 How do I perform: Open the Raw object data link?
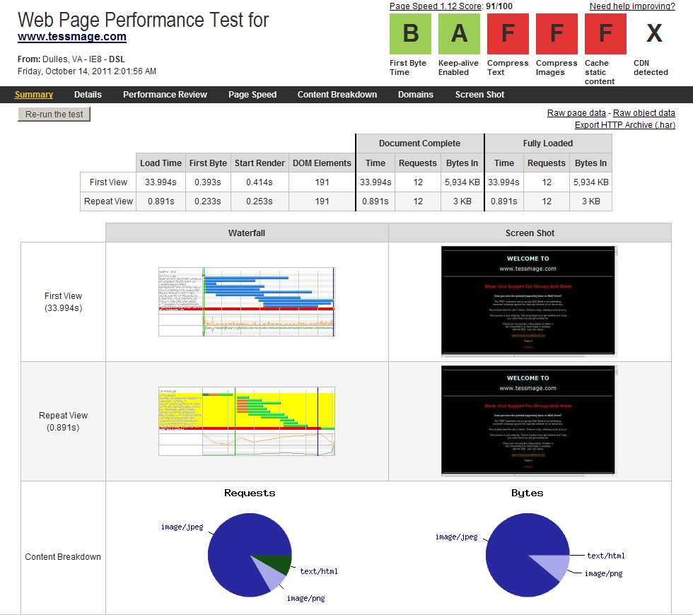pos(644,113)
